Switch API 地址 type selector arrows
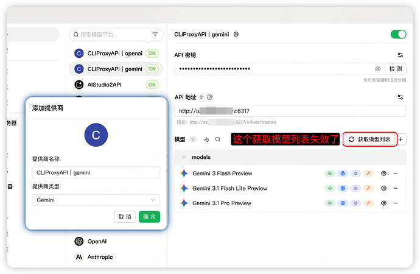The width and height of the screenshot is (420, 274). pos(201,97)
